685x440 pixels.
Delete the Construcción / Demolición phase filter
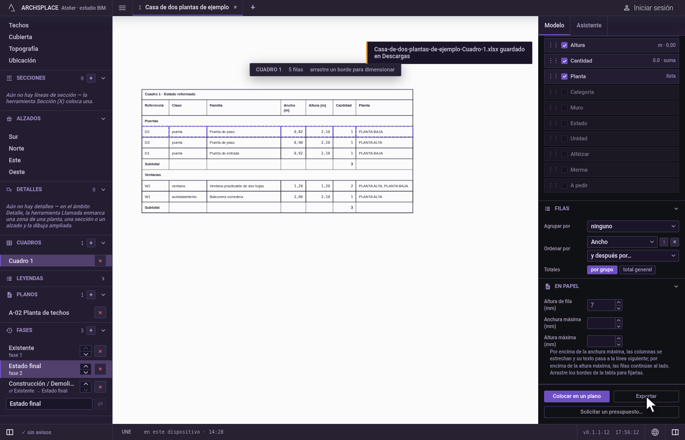pos(100,387)
